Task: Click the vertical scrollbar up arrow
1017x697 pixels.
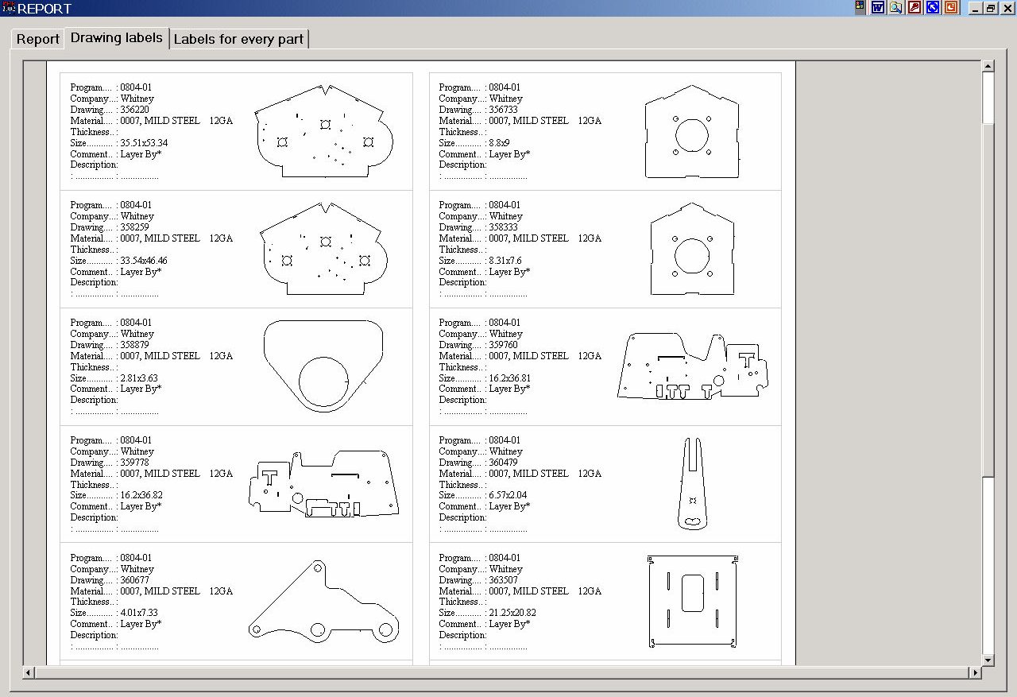Action: [988, 67]
